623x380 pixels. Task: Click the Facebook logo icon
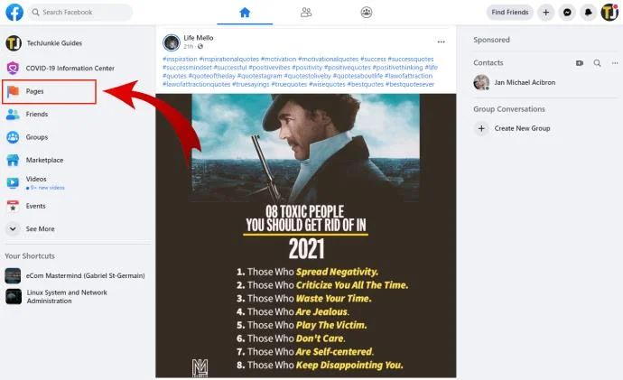point(14,13)
